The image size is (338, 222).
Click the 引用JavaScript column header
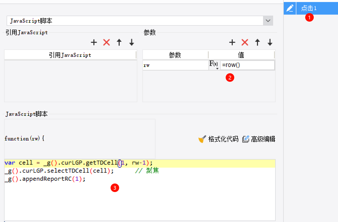coord(70,55)
